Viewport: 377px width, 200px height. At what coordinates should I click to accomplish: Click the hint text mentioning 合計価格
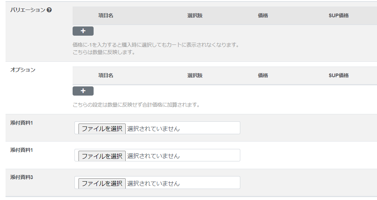click(x=136, y=105)
